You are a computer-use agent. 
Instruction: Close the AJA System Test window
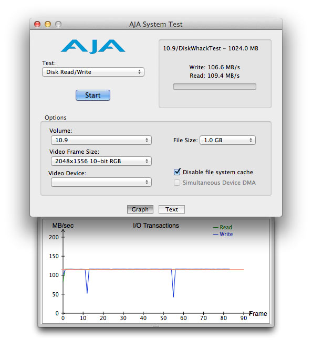(x=37, y=24)
